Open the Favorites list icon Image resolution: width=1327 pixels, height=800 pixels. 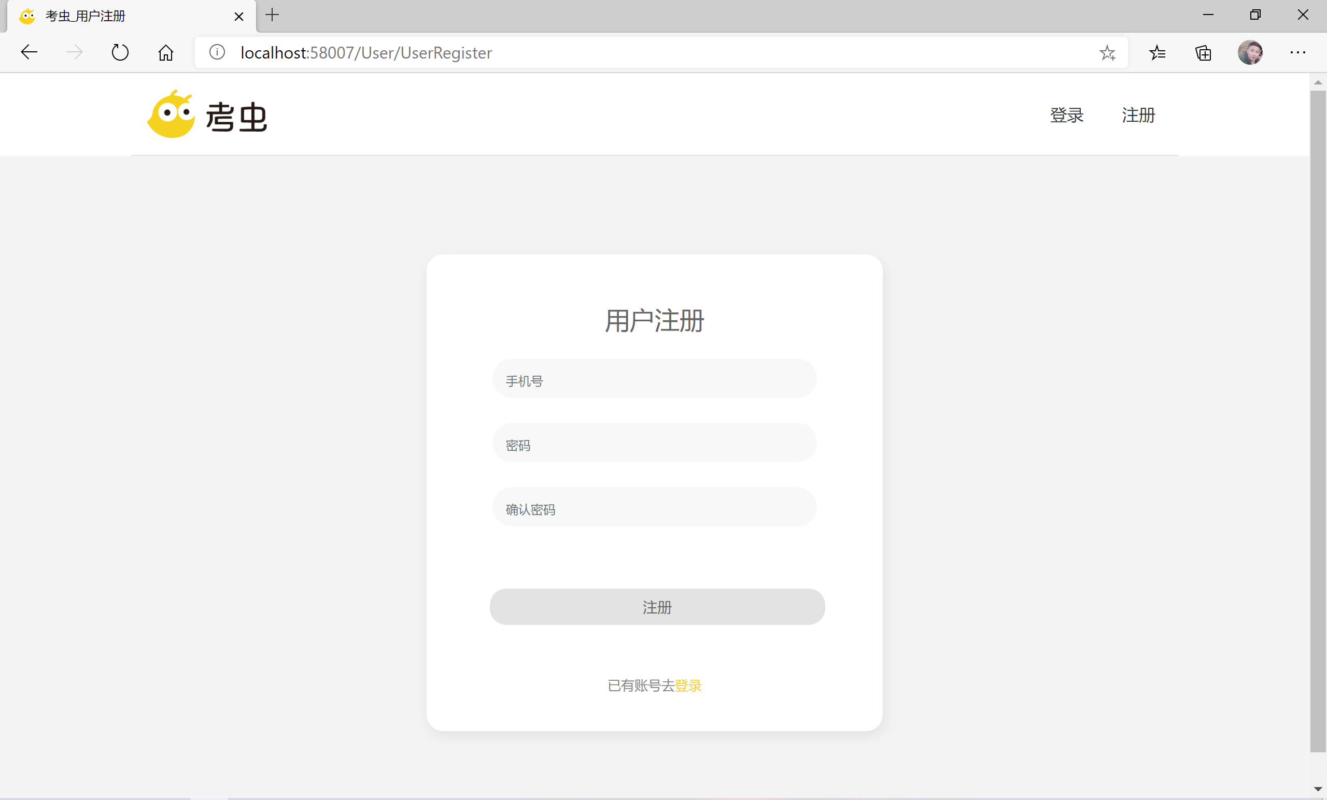point(1157,52)
